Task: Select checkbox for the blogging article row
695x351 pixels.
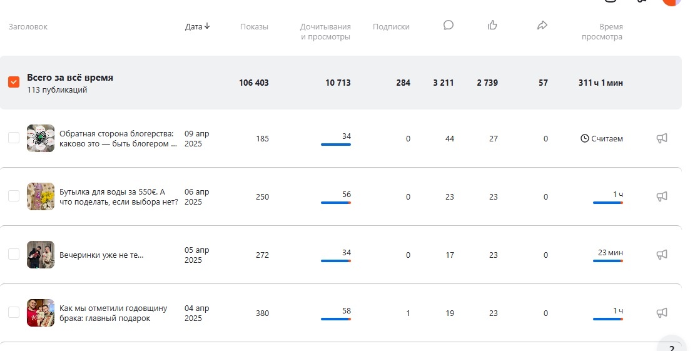Action: [x=14, y=138]
